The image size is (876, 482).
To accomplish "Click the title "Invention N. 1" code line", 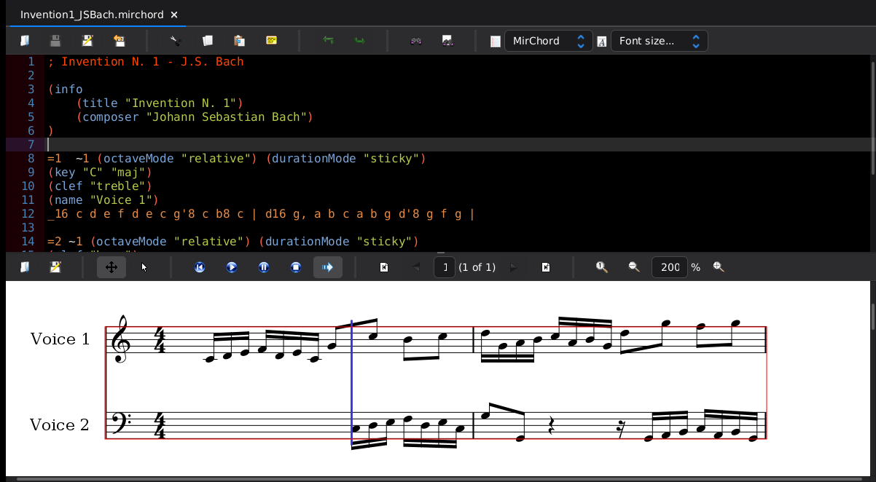I will [x=160, y=103].
